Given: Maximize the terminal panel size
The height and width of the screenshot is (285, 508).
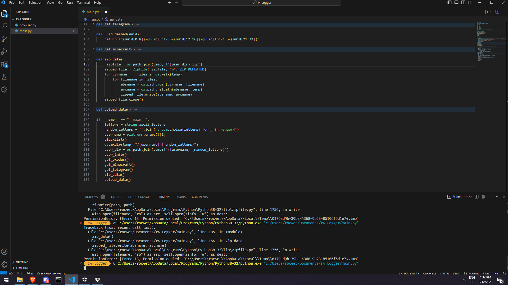Looking at the screenshot, I should tap(497, 197).
